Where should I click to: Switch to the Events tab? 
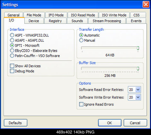click(x=136, y=21)
